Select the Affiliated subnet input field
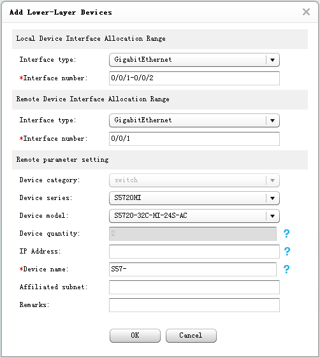 pyautogui.click(x=194, y=287)
